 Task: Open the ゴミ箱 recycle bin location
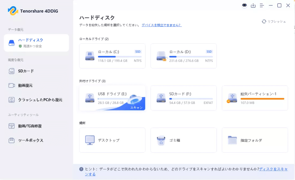pos(183,140)
